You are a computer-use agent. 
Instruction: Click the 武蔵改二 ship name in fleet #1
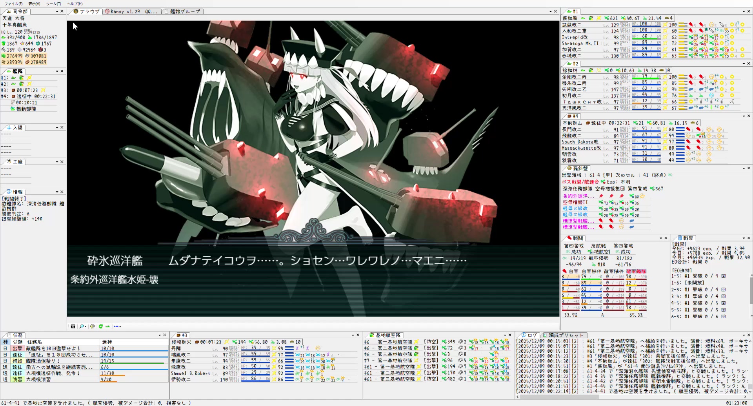point(572,25)
